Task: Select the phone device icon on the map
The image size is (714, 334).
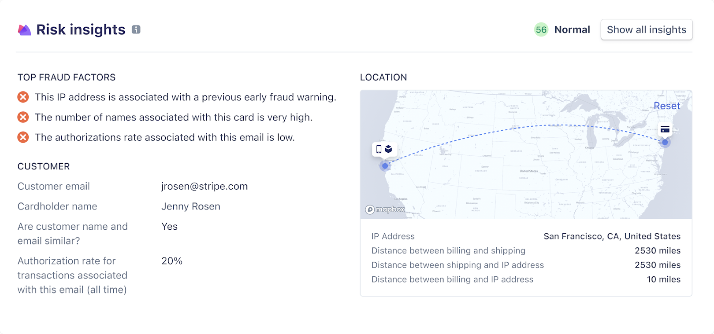Action: (379, 149)
